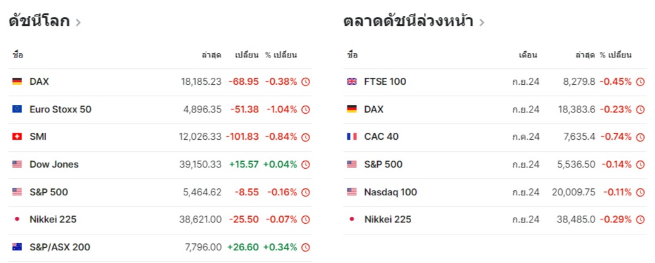The width and height of the screenshot is (655, 263).
Task: Click the ดัชนีโลก heading title
Action: (39, 21)
